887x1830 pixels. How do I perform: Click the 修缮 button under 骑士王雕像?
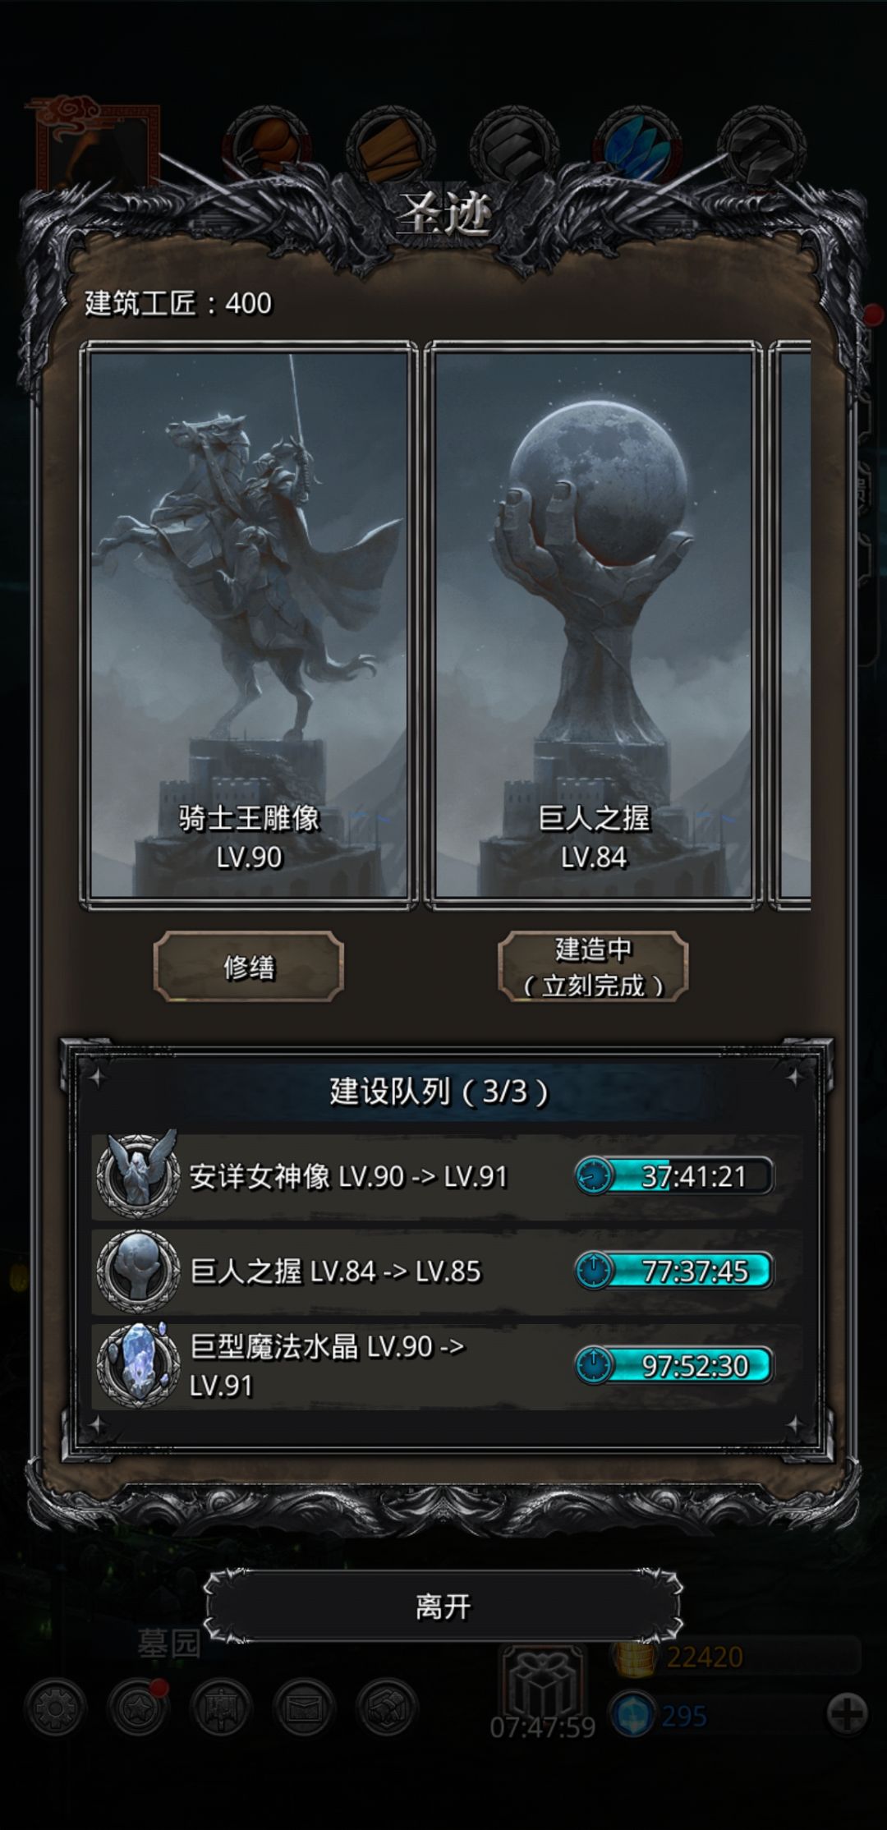click(x=248, y=967)
